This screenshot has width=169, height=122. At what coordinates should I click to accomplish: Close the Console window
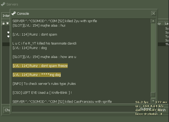pyautogui.click(x=153, y=13)
